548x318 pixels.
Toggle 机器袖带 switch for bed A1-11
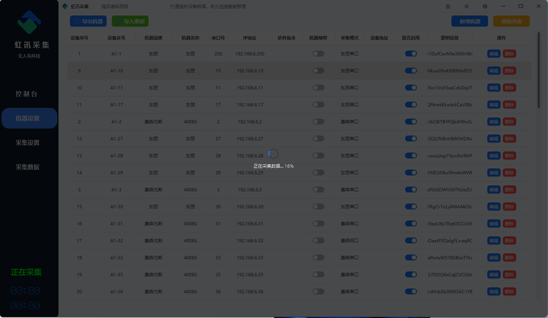[x=318, y=88]
